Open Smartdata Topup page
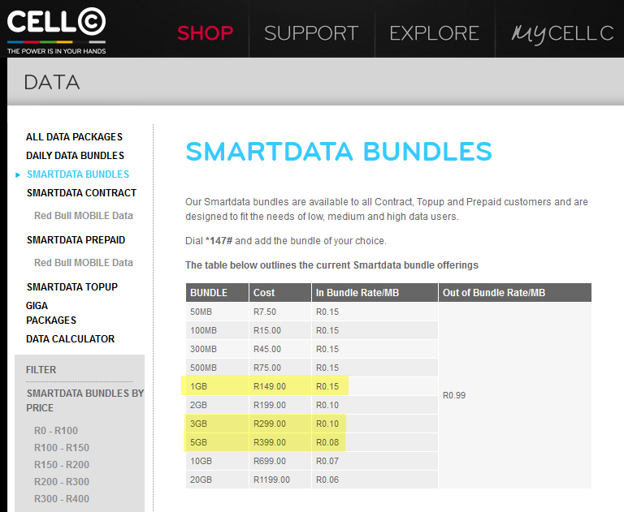 (72, 286)
